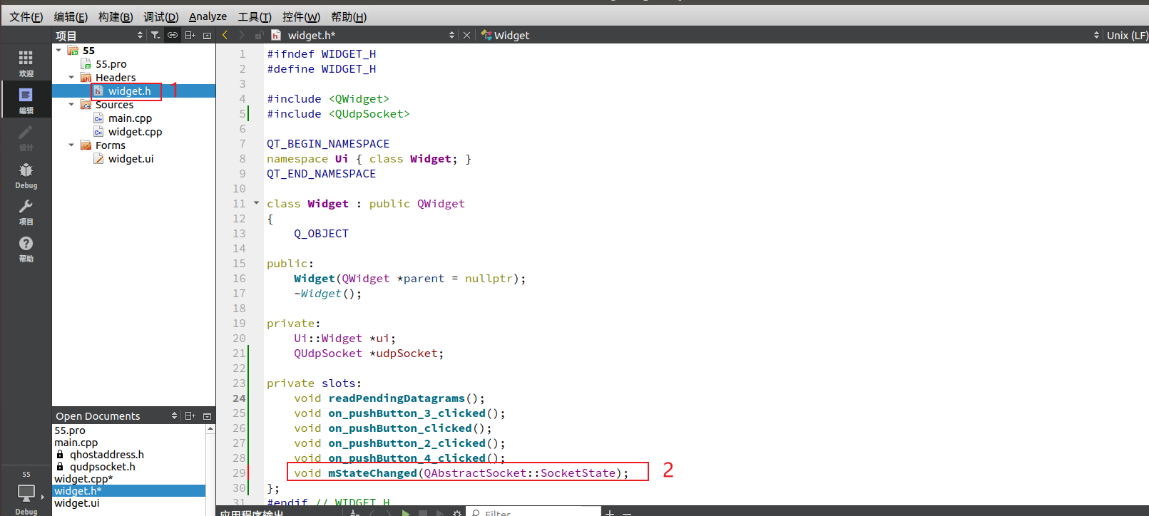Select 55.pro in the project tree

coord(111,64)
